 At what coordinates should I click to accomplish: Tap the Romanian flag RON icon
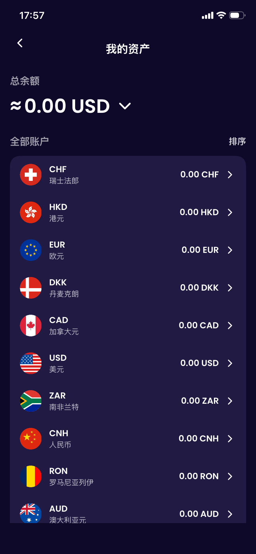31,476
